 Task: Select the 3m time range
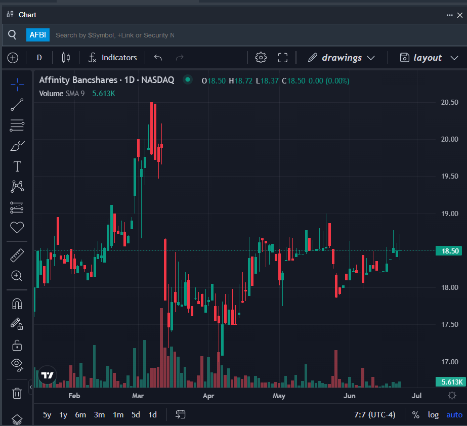[x=99, y=415]
